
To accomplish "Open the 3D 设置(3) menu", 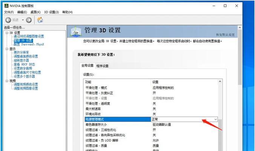I will [x=51, y=12].
